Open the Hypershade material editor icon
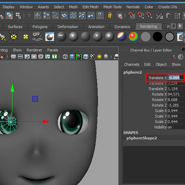This screenshot has height=185, width=185. (x=50, y=37)
